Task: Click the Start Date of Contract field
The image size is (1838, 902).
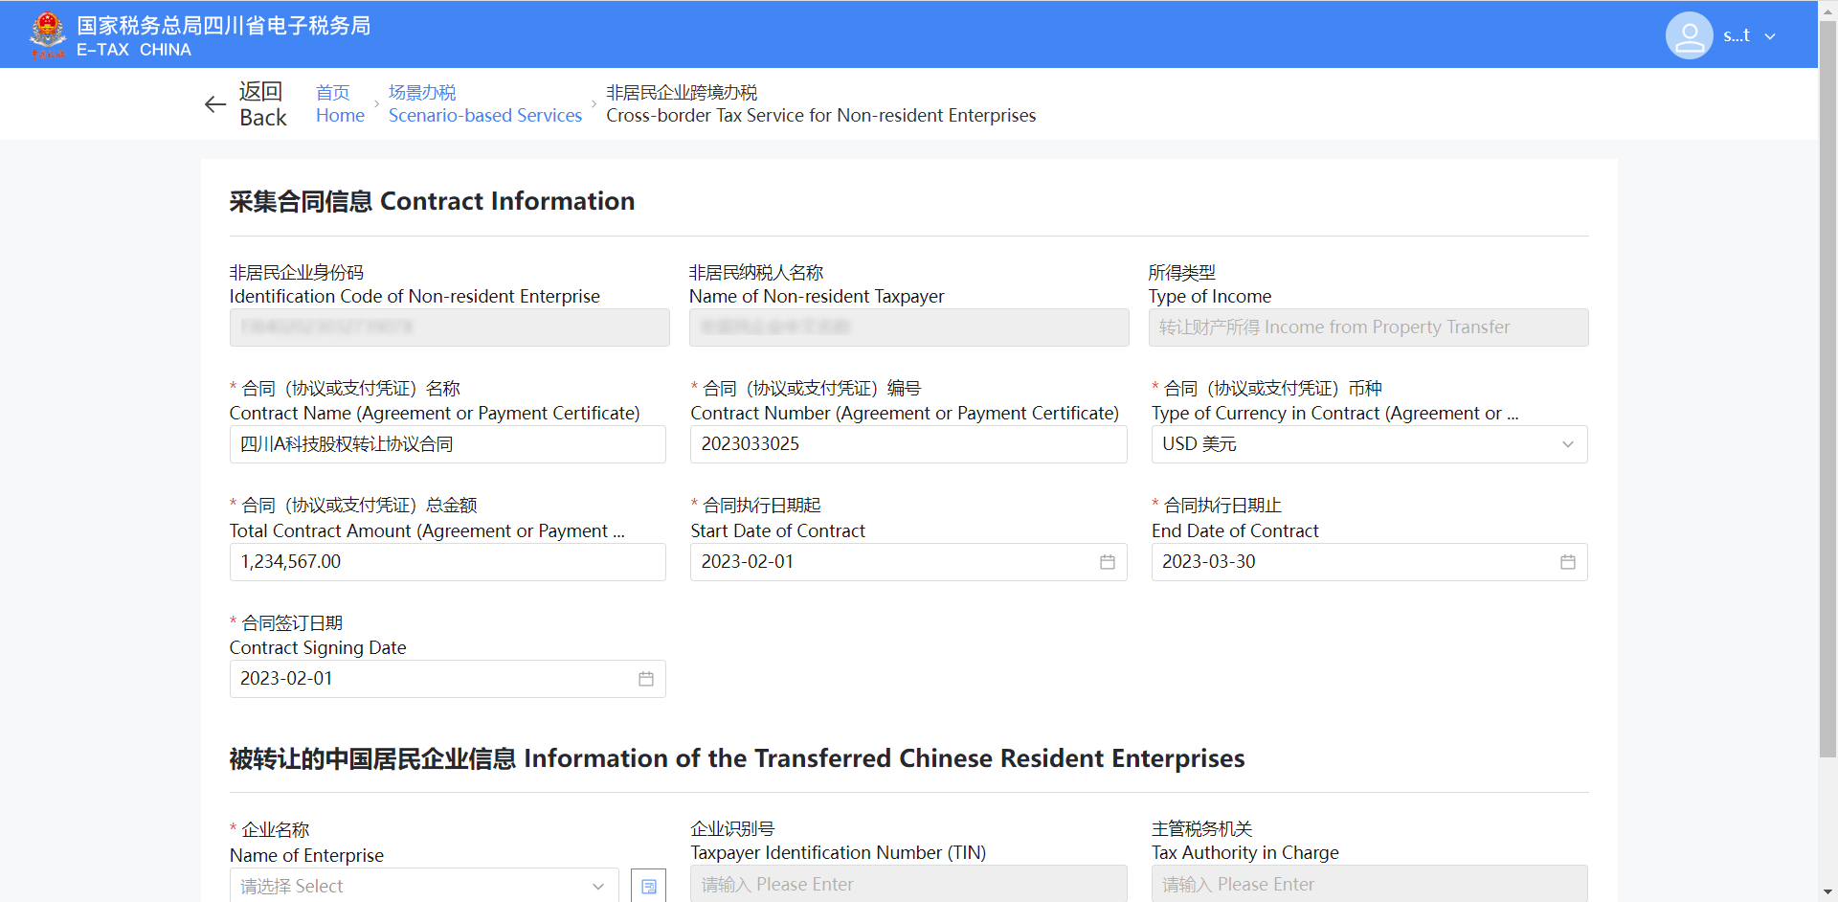Action: click(890, 562)
